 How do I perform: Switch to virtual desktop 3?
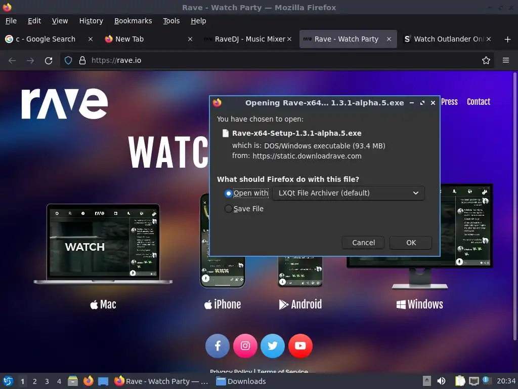click(47, 381)
